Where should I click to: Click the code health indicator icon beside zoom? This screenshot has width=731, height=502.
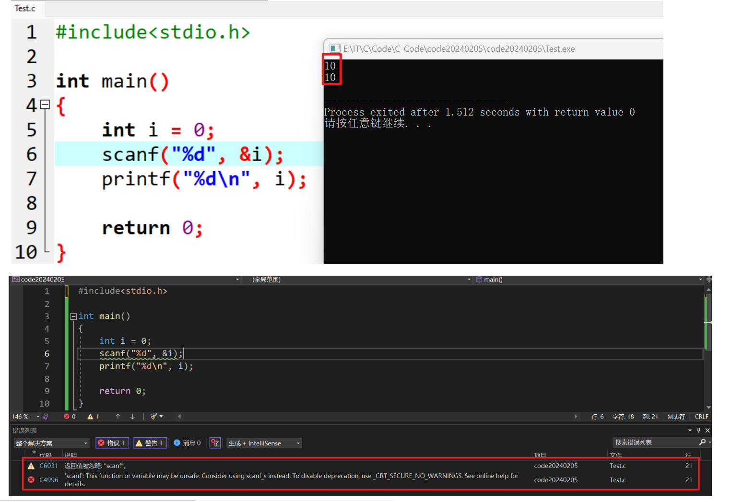[46, 417]
